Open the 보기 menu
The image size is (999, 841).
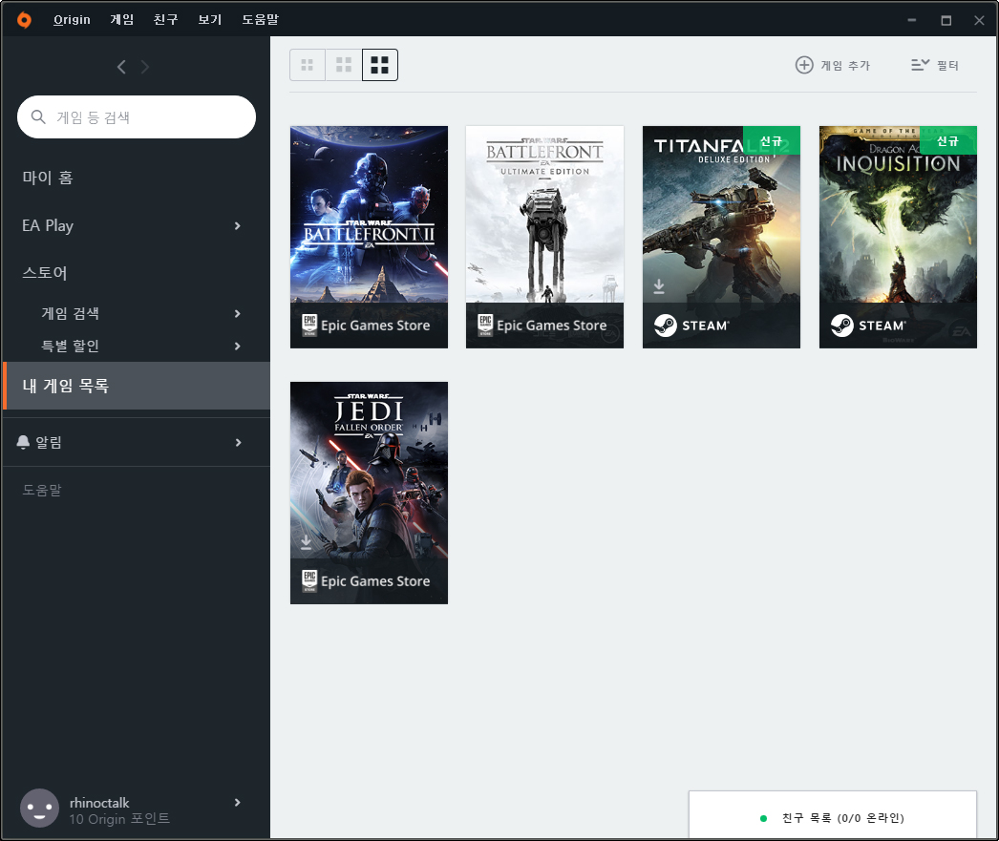click(x=209, y=20)
